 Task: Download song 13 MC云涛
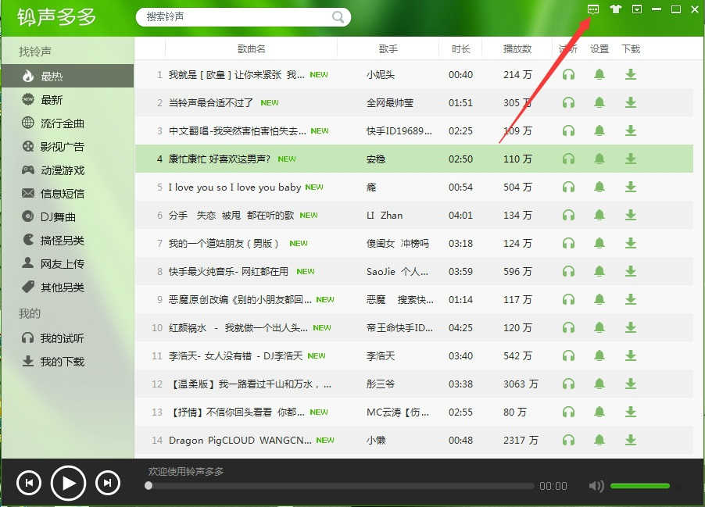click(631, 412)
